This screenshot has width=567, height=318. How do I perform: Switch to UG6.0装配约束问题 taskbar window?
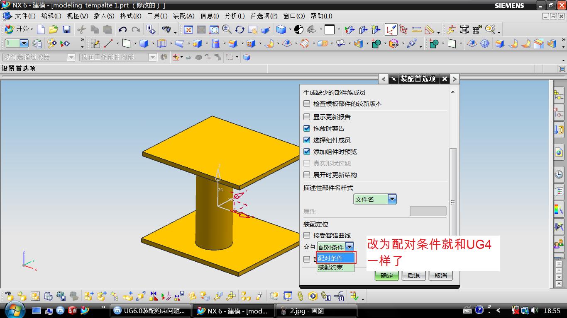pos(151,311)
